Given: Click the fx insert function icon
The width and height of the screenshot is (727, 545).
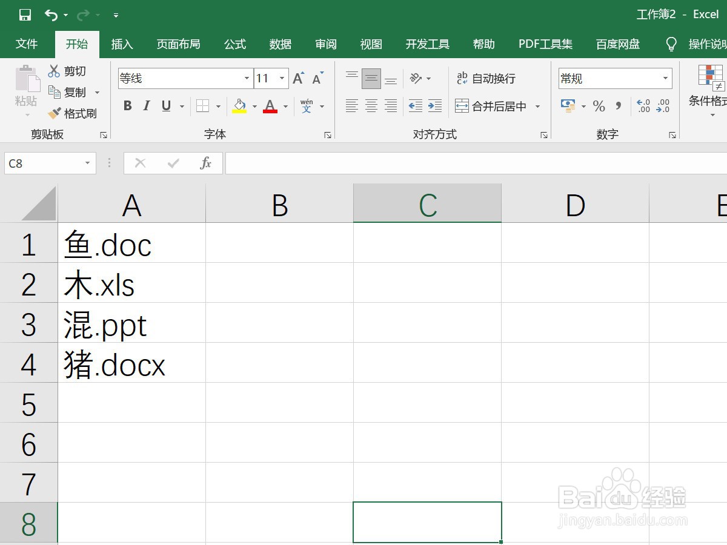Looking at the screenshot, I should (x=206, y=163).
